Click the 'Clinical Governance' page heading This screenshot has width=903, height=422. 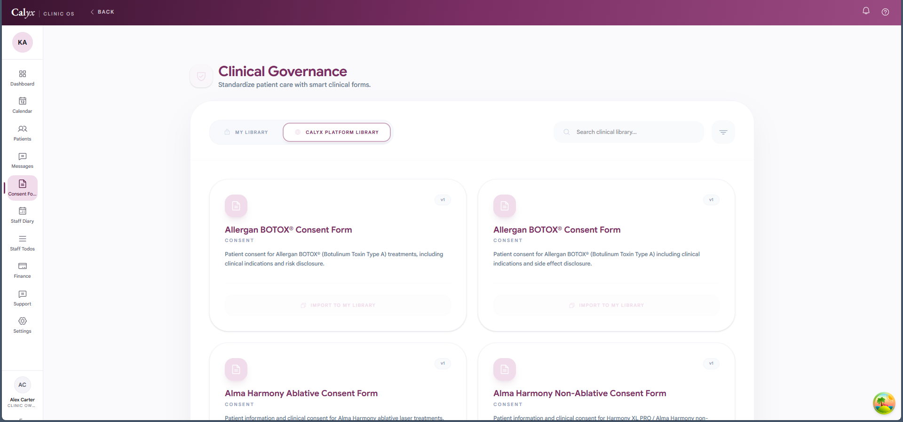click(283, 71)
